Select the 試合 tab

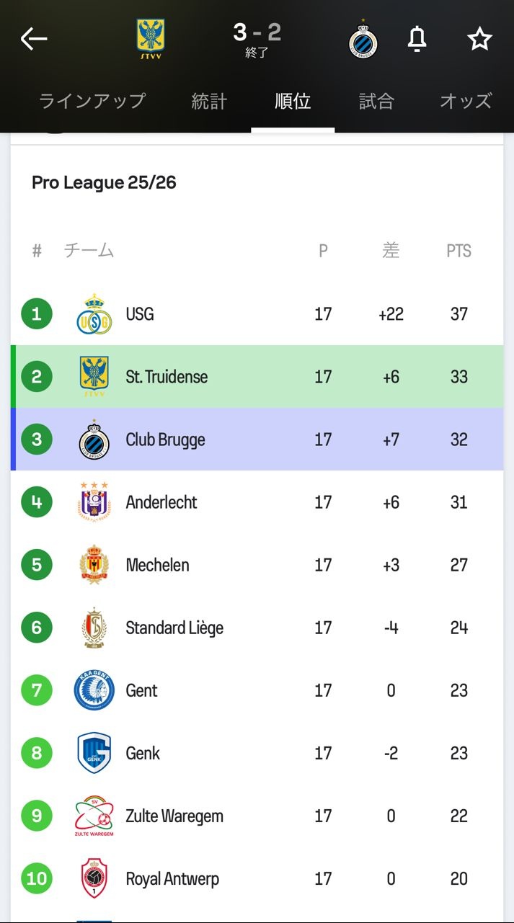(x=376, y=101)
